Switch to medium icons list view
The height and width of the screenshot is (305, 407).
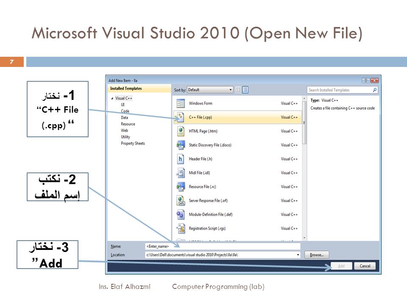point(245,90)
